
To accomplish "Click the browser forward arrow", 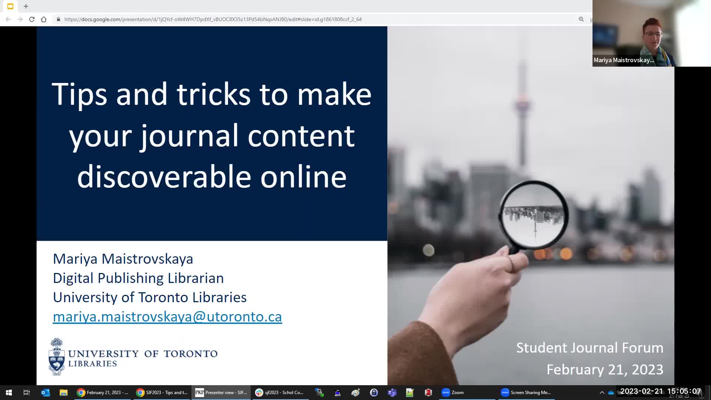I will (x=20, y=19).
